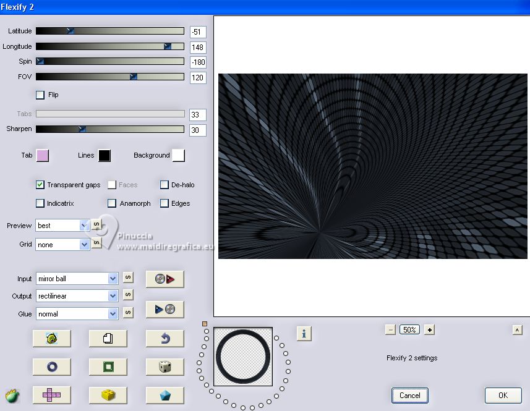Click the Spin value field showing -180

tap(198, 62)
